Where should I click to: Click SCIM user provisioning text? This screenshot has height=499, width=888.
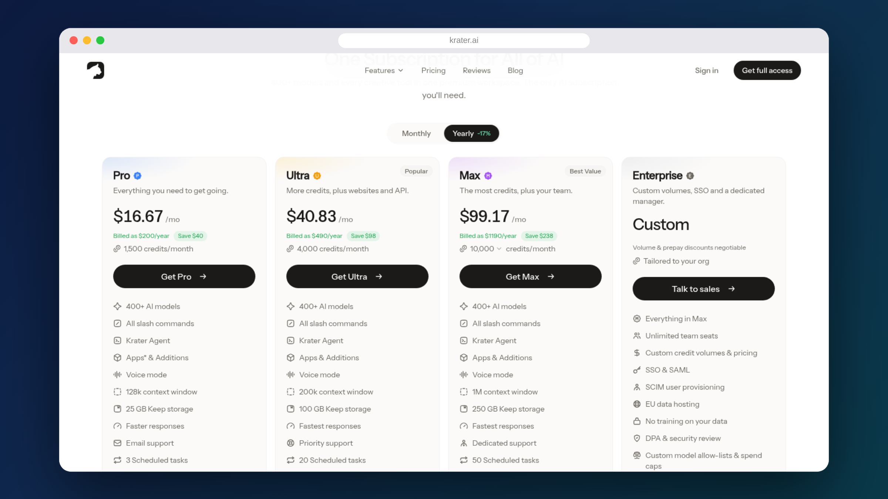pos(685,387)
